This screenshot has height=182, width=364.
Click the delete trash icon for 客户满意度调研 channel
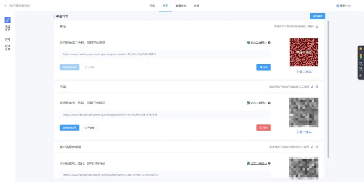[317, 147]
